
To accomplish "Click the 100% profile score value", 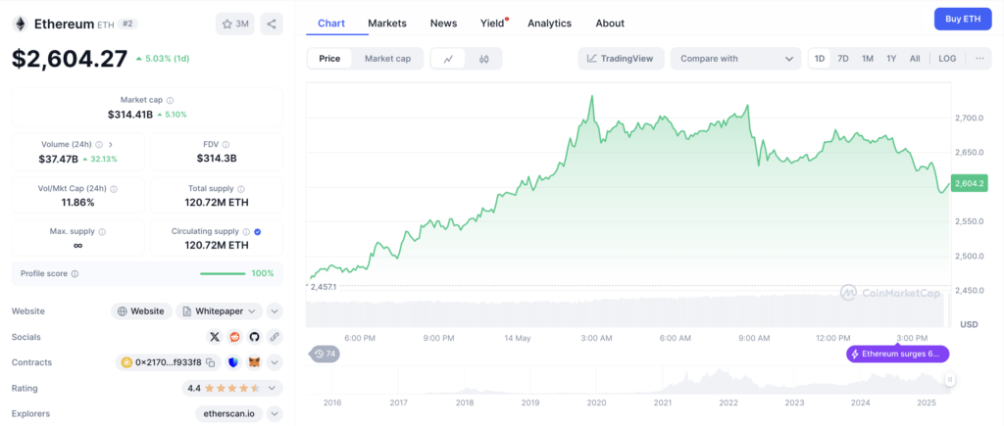I will click(x=263, y=274).
